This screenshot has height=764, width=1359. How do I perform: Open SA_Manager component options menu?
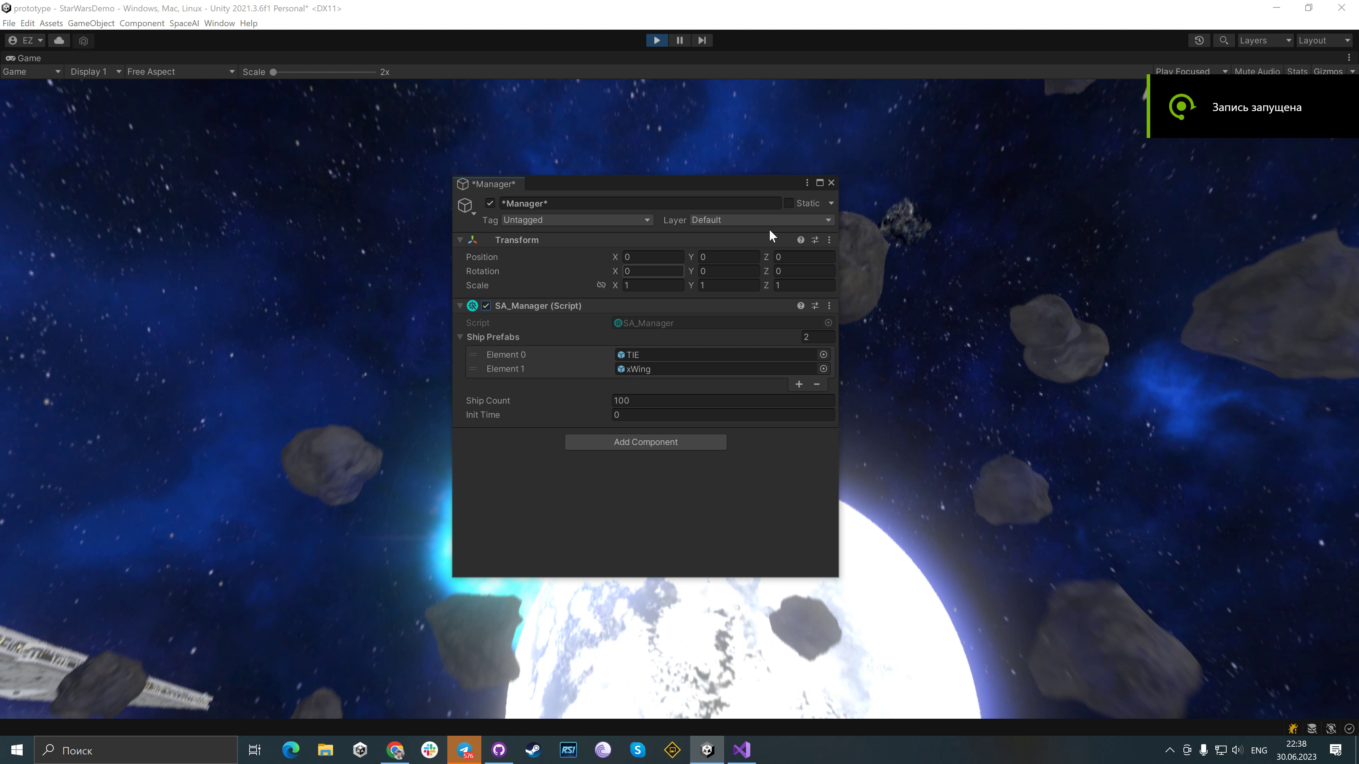[829, 306]
